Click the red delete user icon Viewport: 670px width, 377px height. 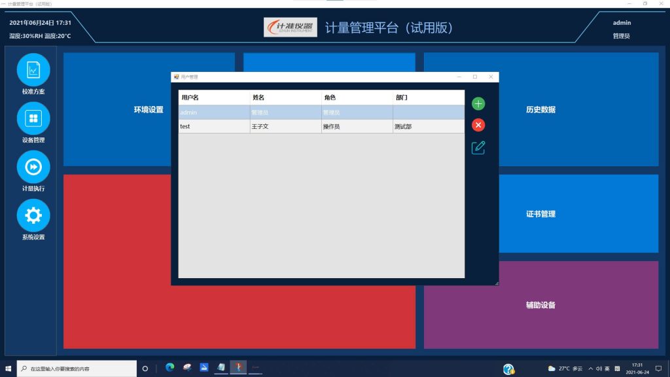pyautogui.click(x=478, y=125)
